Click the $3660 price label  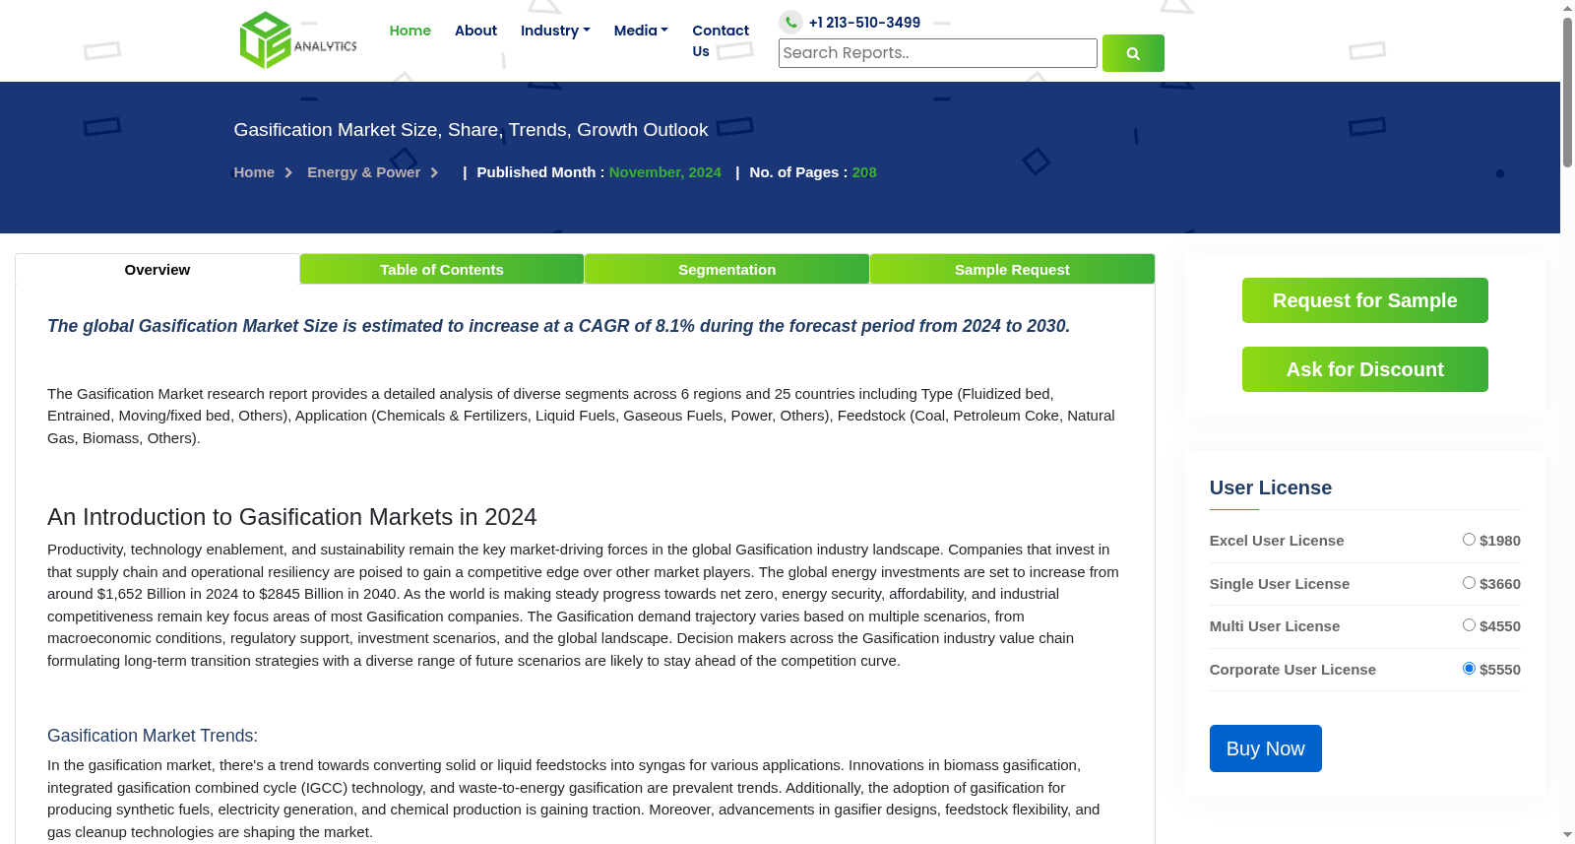tap(1500, 584)
